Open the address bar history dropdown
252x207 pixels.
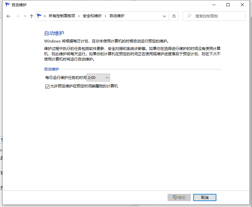coord(164,16)
